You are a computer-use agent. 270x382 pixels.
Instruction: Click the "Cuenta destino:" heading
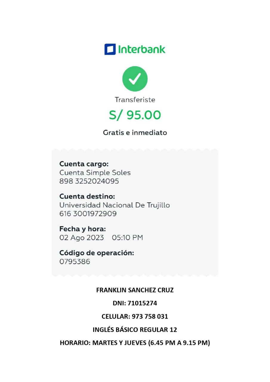tap(87, 196)
